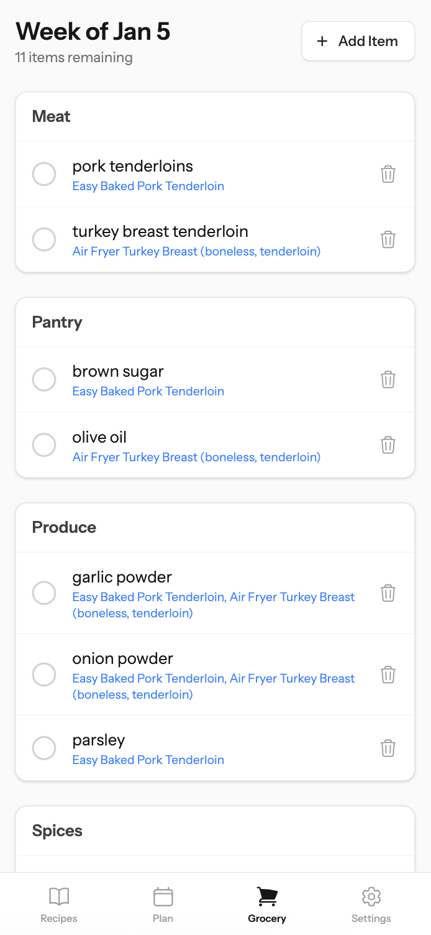Switch to the Recipes tab
The width and height of the screenshot is (431, 935).
[58, 897]
